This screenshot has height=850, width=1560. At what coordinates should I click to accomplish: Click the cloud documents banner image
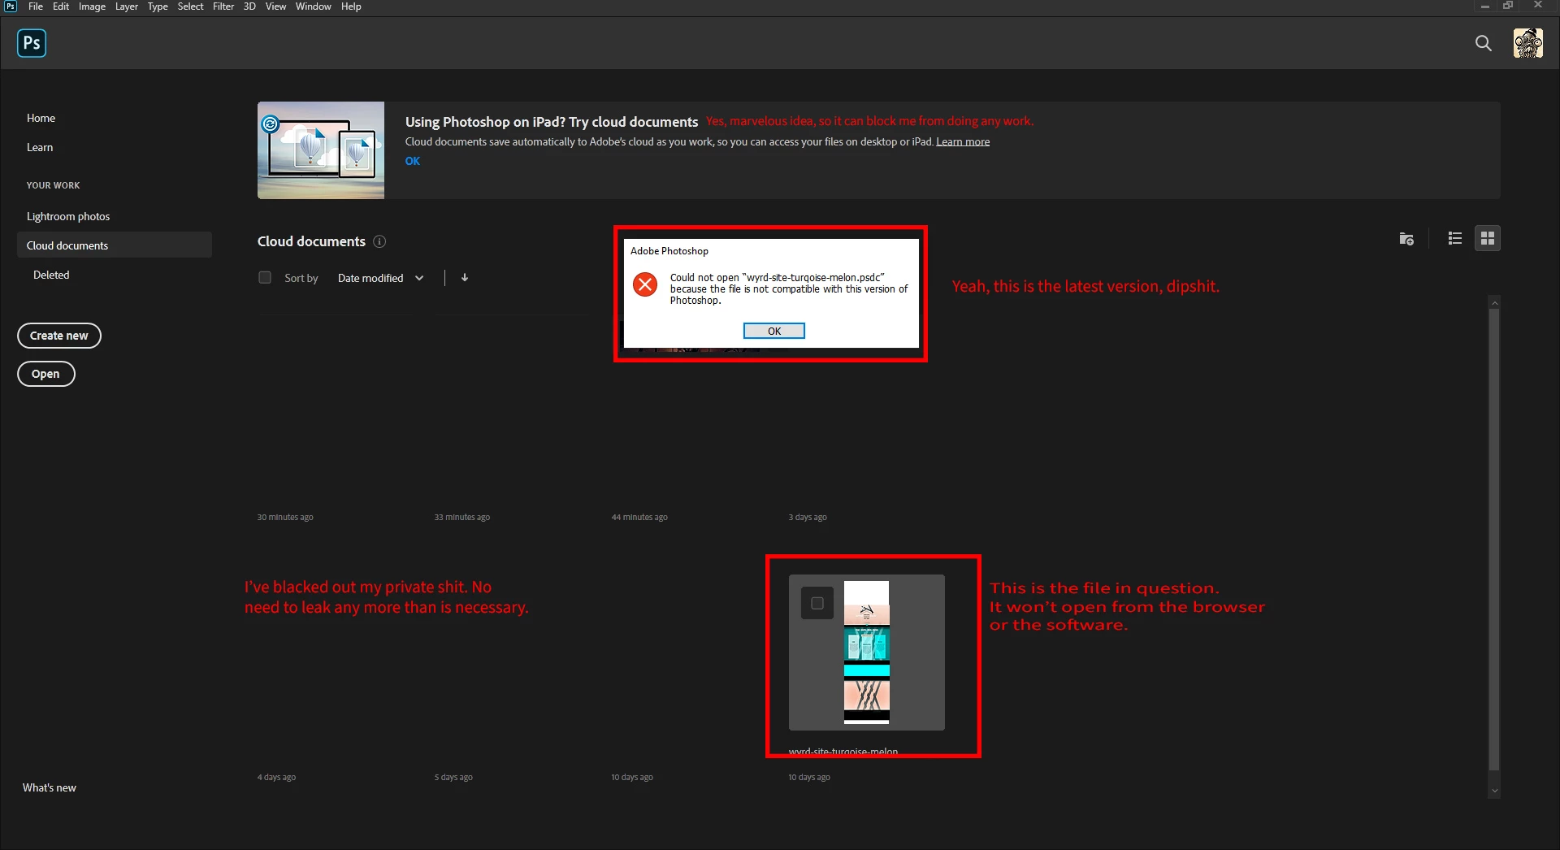[321, 150]
